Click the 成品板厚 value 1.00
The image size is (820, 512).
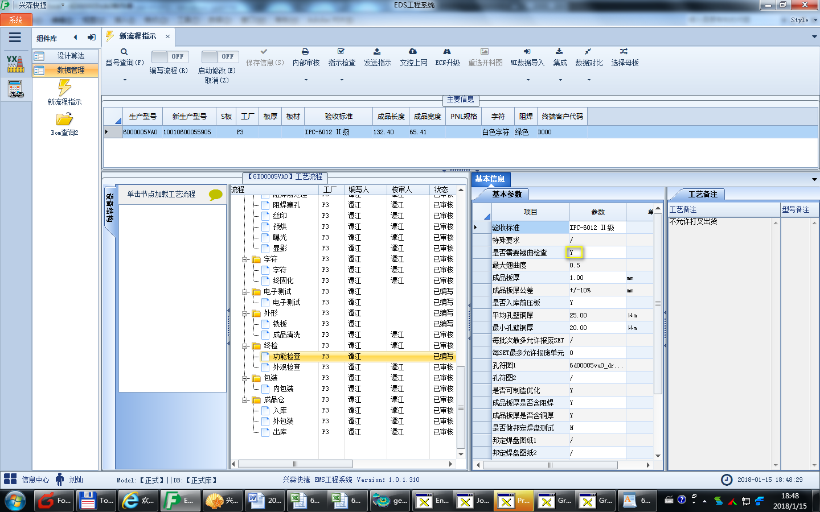click(x=597, y=278)
